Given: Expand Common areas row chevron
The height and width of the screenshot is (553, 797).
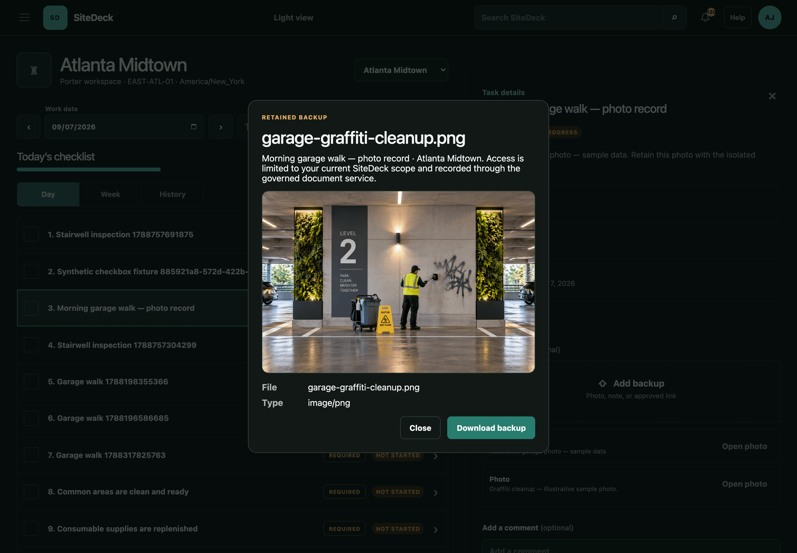Looking at the screenshot, I should pos(436,493).
